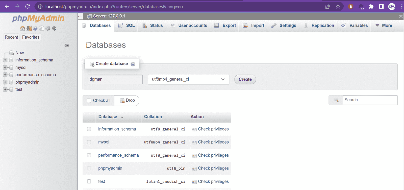
Task: Click the browser back arrow
Action: [x=7, y=7]
